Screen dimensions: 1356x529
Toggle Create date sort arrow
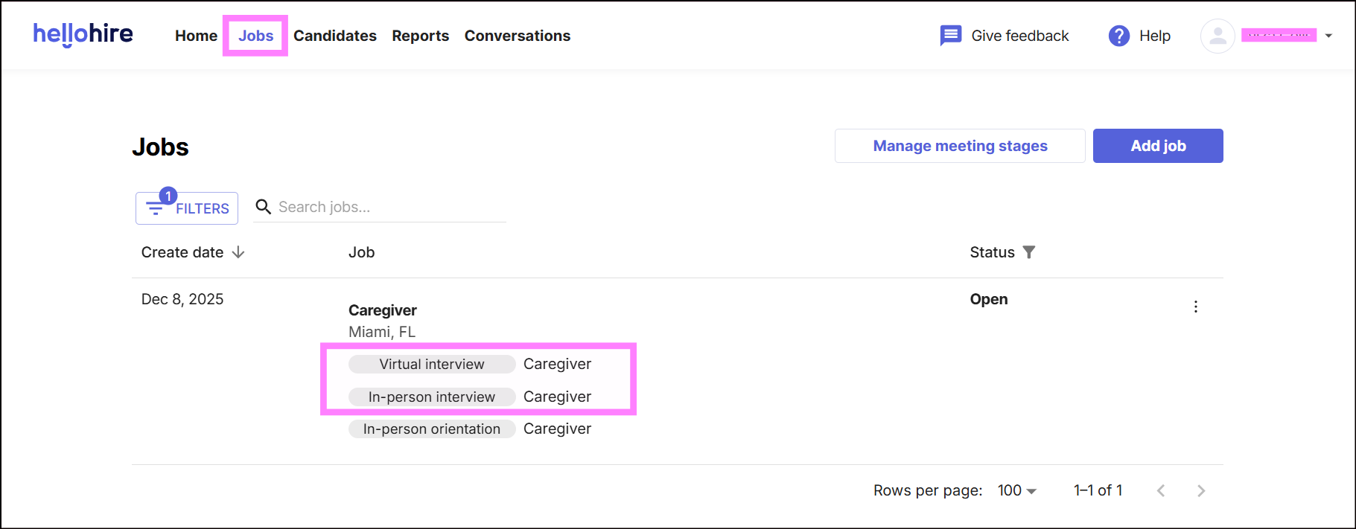[238, 252]
